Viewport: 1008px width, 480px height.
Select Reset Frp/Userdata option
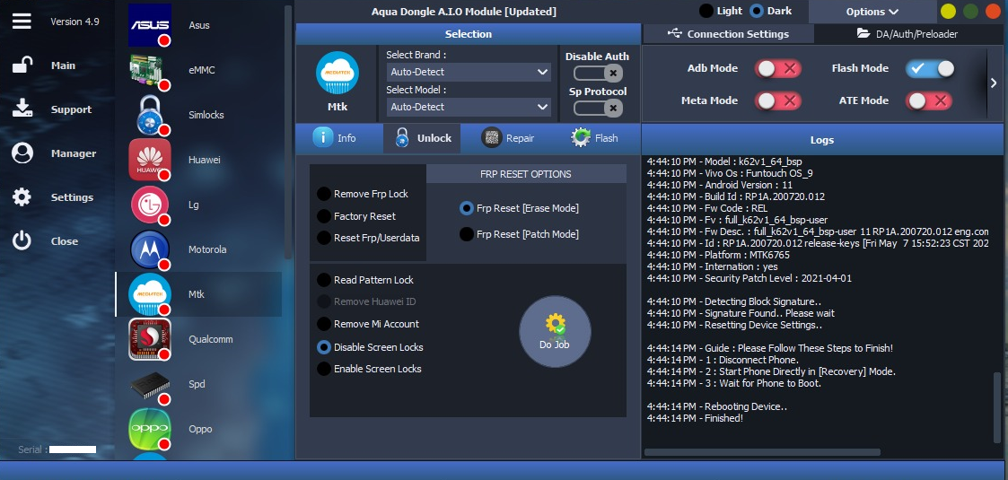(x=324, y=238)
